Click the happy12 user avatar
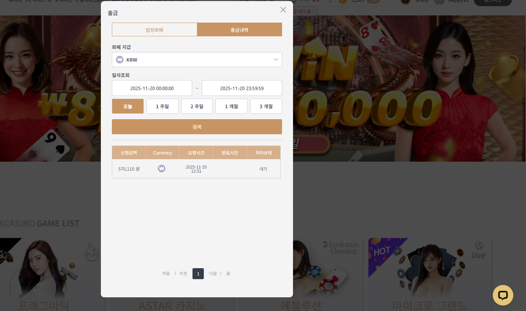526x311 pixels. 439,2
